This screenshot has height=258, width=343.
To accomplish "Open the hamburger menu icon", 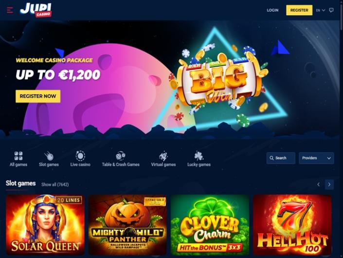I will tap(10, 10).
